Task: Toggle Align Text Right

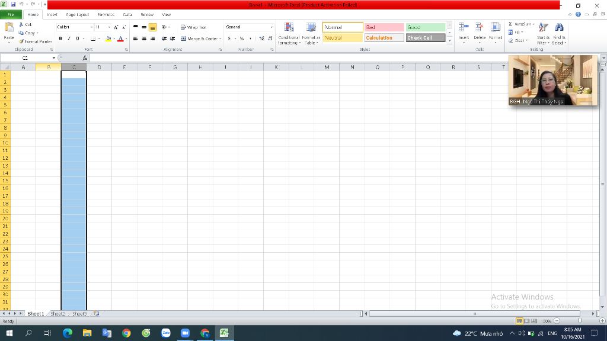Action: [152, 38]
